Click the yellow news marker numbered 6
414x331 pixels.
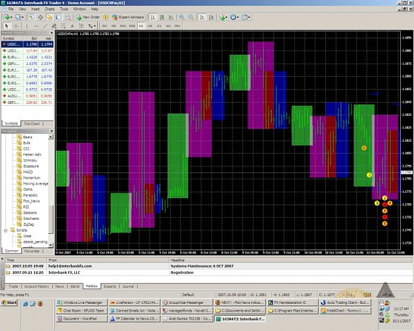pos(364,148)
